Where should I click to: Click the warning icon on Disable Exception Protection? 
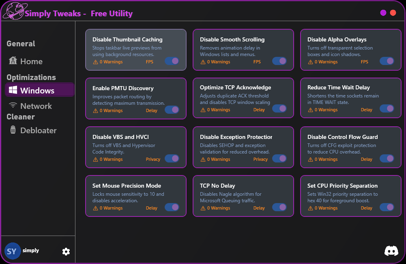[x=203, y=160]
